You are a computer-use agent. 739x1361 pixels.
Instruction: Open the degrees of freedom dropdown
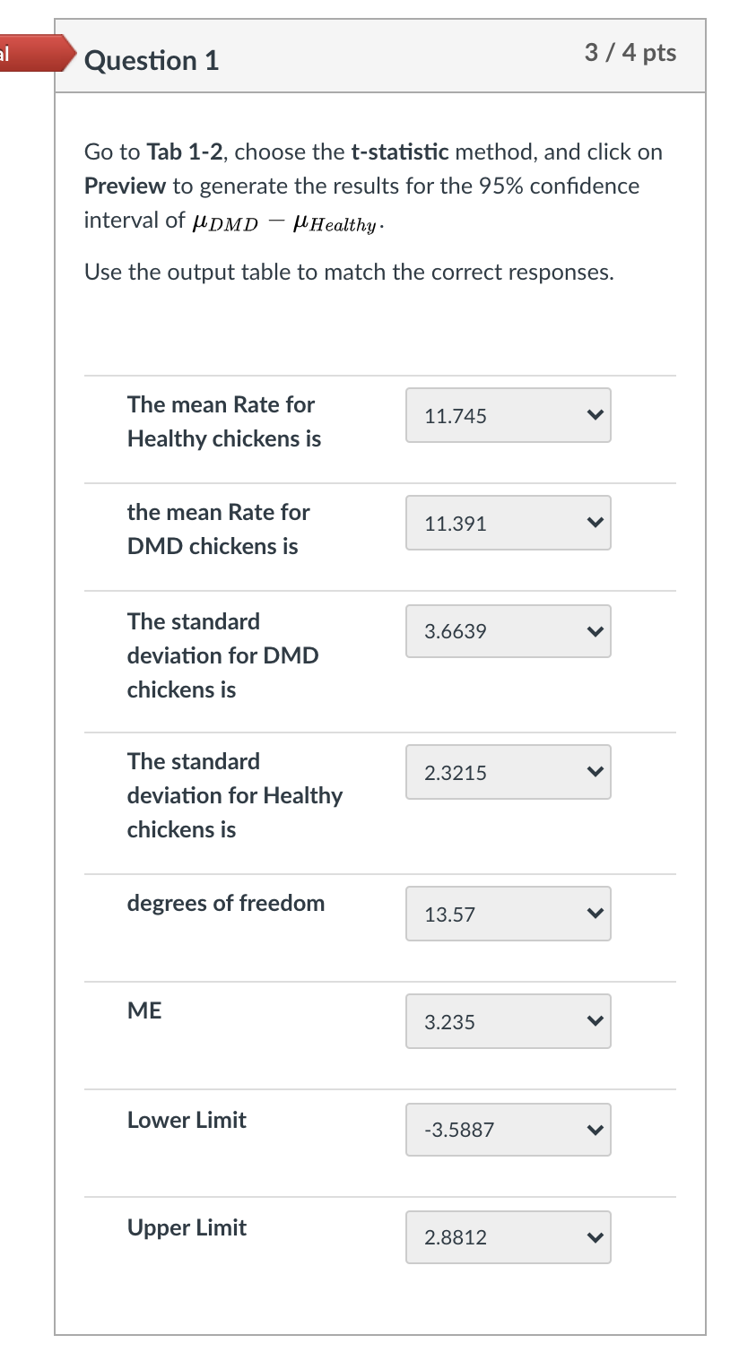[x=508, y=914]
